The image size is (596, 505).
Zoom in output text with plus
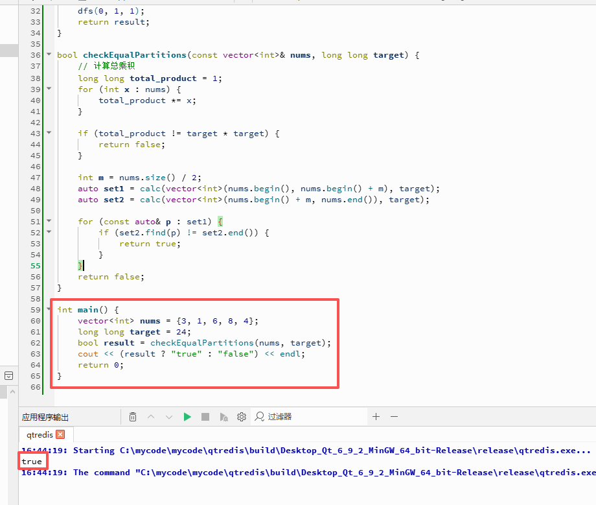point(376,417)
